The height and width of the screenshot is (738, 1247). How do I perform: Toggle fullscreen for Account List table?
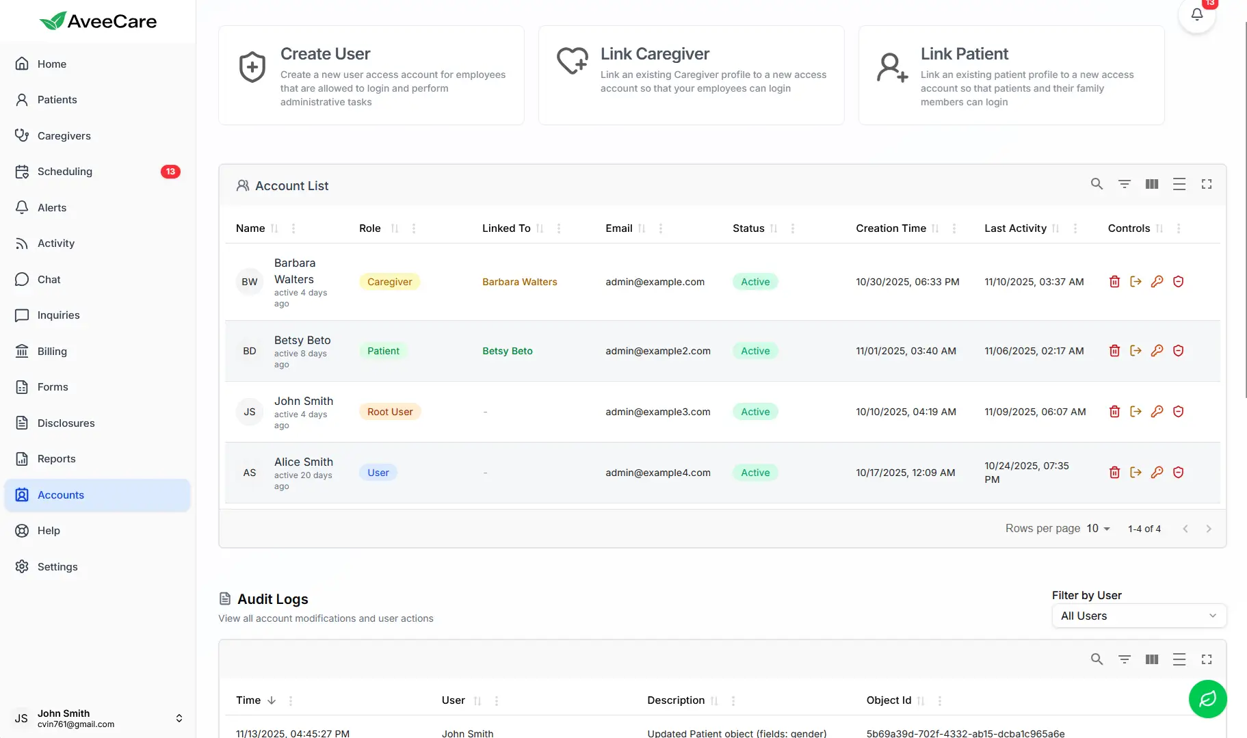1207,184
